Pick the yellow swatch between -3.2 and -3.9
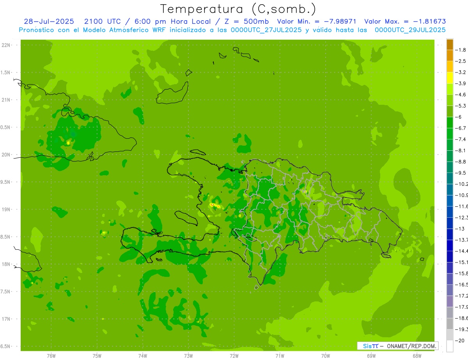This screenshot has height=361, width=468. 450,78
